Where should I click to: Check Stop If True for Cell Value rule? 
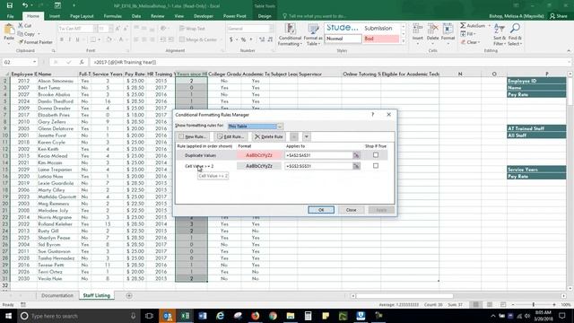[376, 166]
